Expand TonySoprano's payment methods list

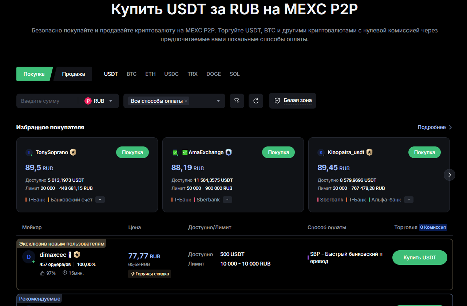pyautogui.click(x=100, y=200)
